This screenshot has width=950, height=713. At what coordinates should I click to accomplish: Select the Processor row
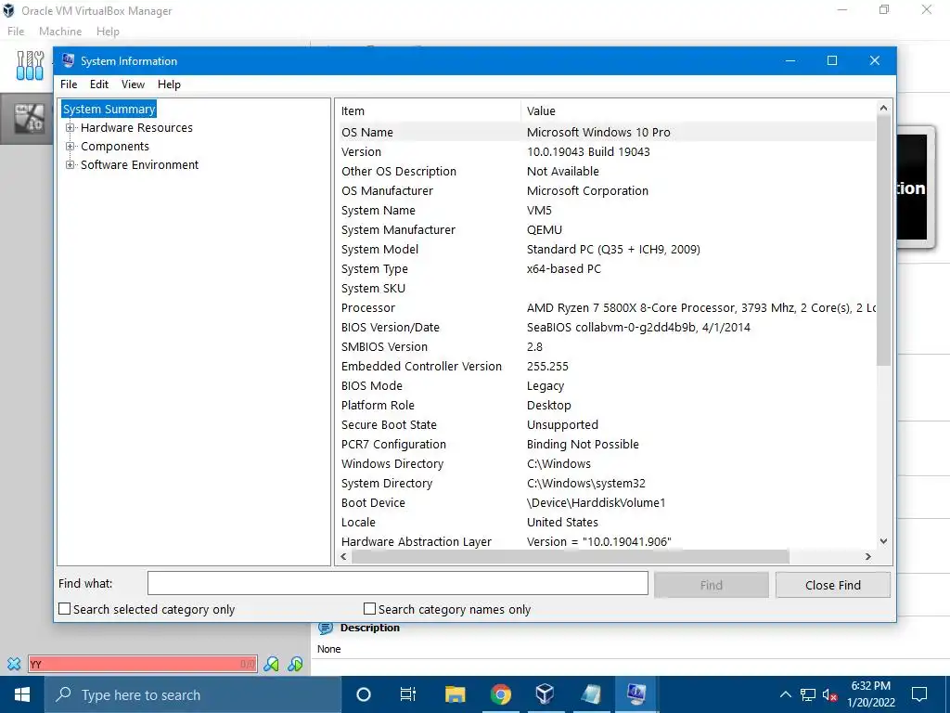click(606, 308)
